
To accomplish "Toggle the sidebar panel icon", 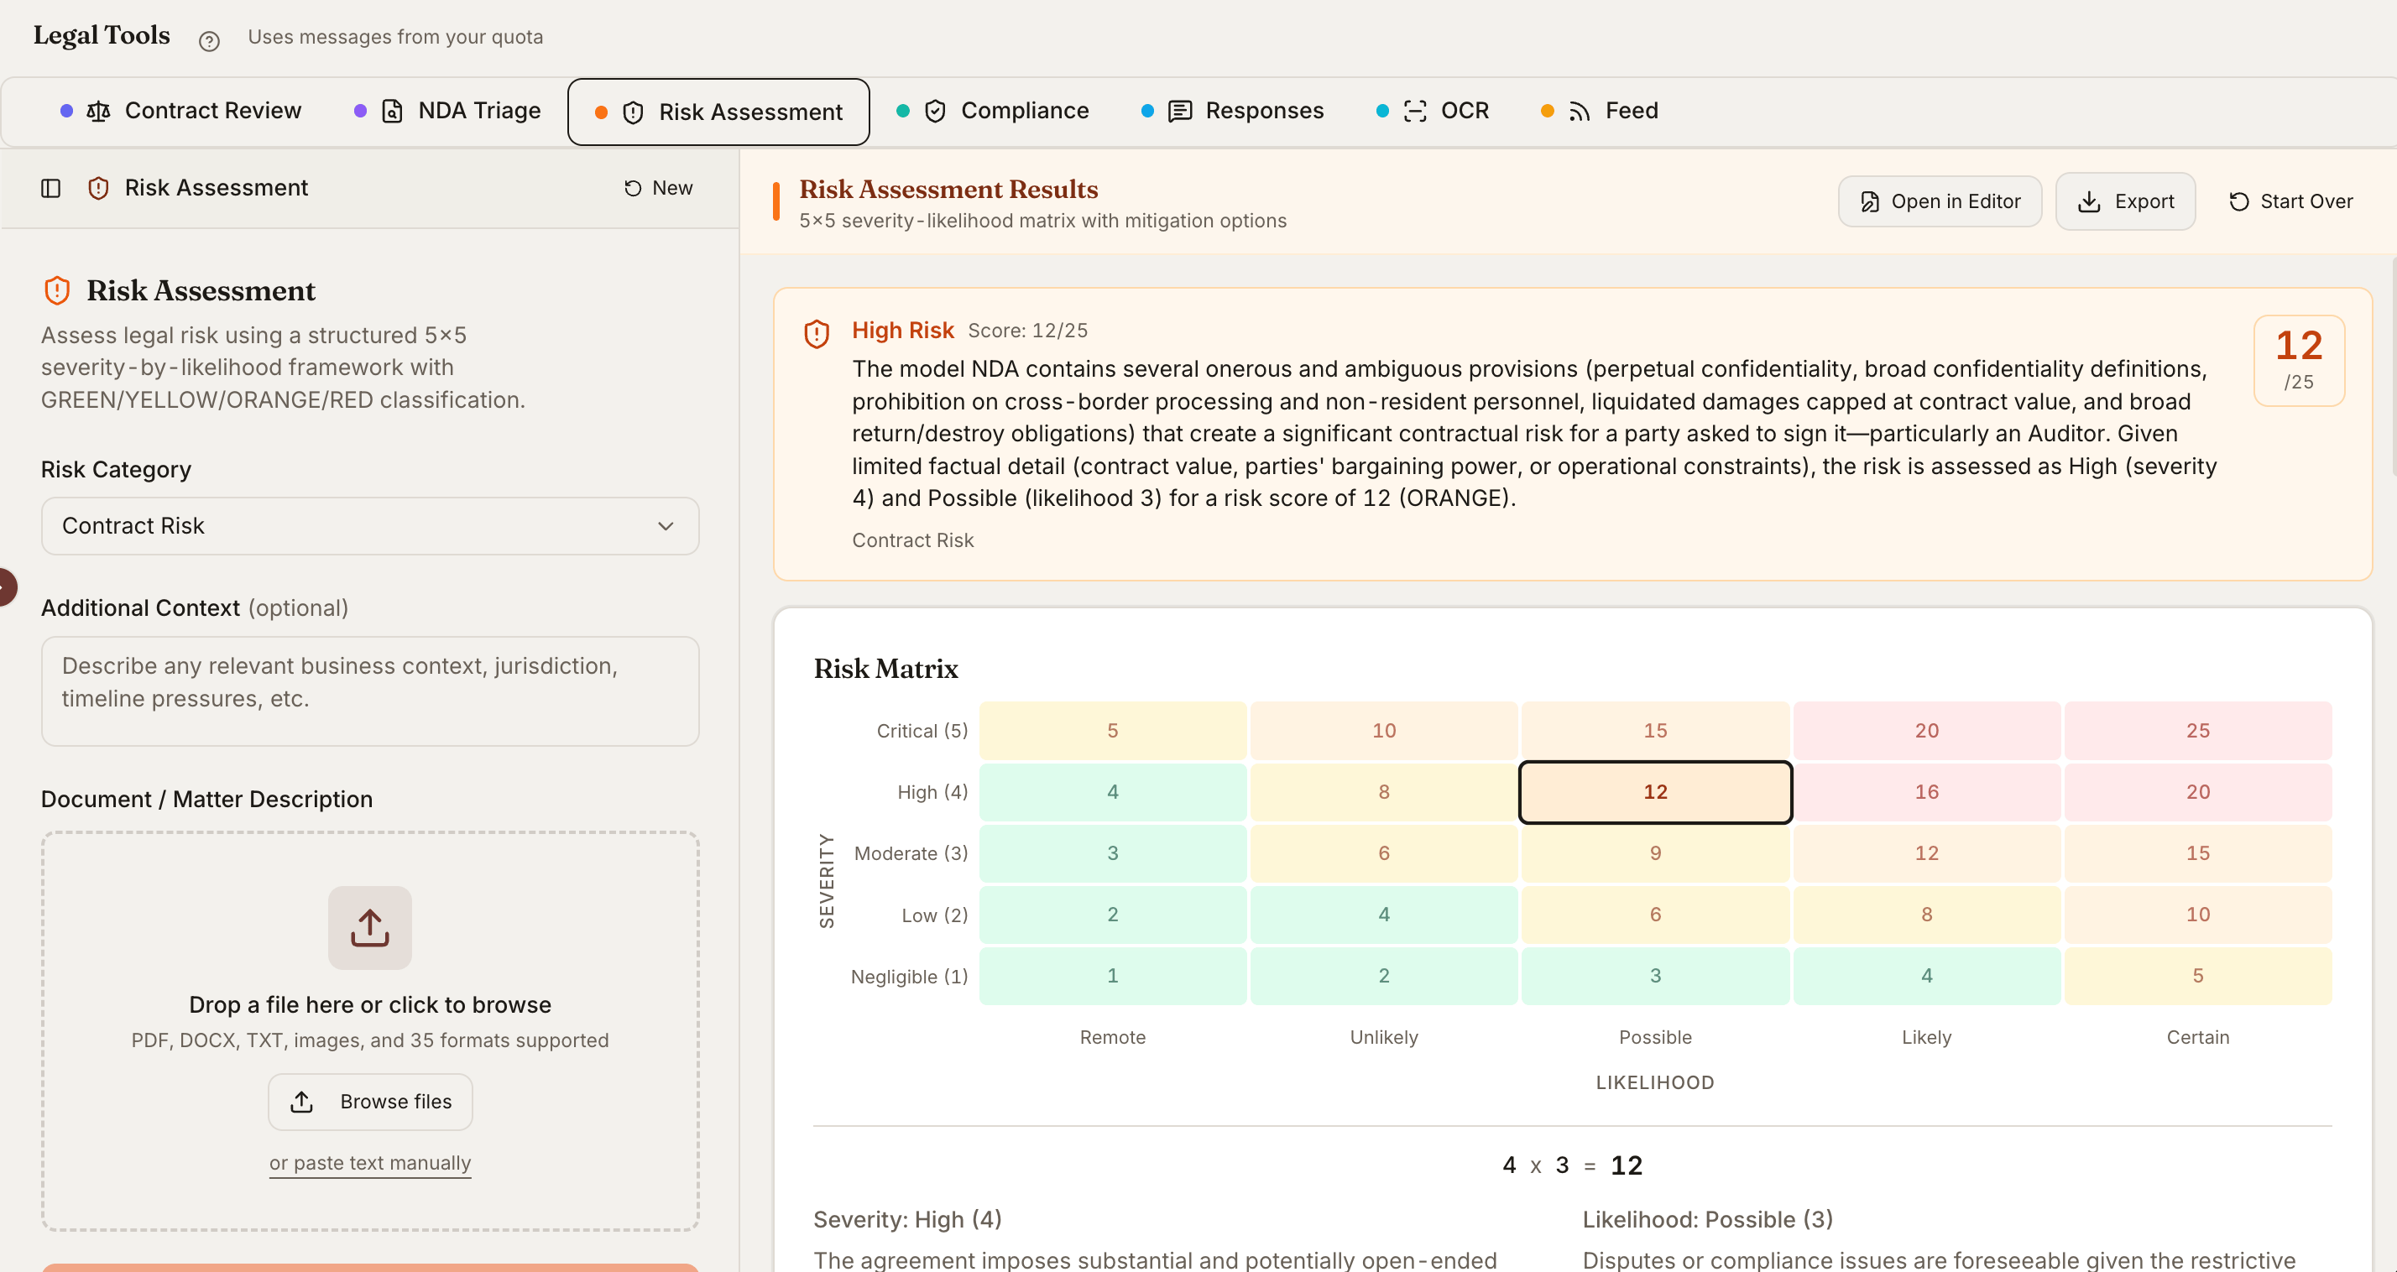I will point(51,189).
